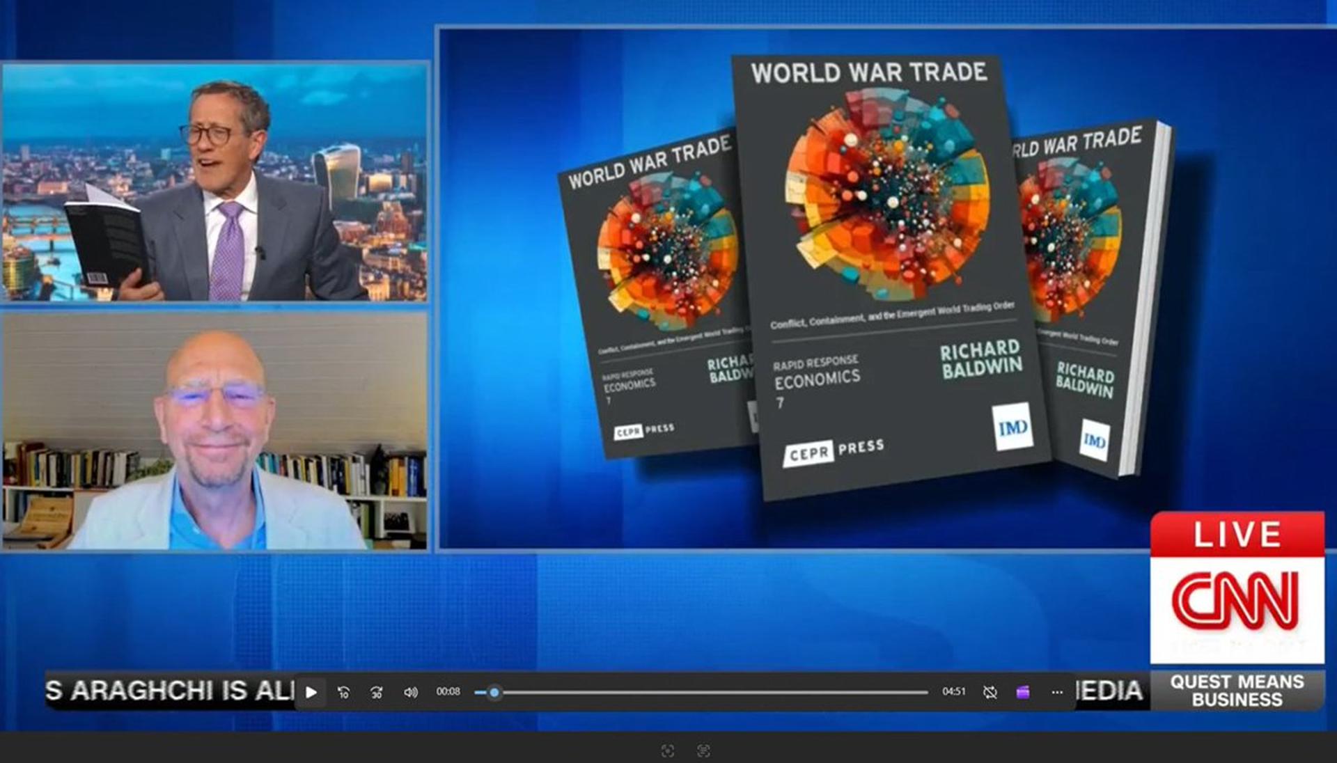Image resolution: width=1337 pixels, height=763 pixels.
Task: Toggle the repeat loop icon
Action: (x=990, y=692)
